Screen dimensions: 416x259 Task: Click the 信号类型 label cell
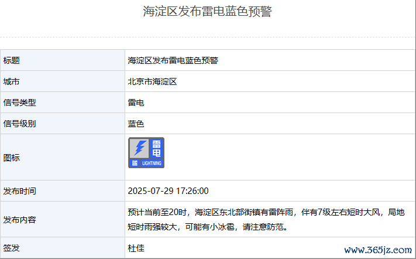pyautogui.click(x=63, y=103)
